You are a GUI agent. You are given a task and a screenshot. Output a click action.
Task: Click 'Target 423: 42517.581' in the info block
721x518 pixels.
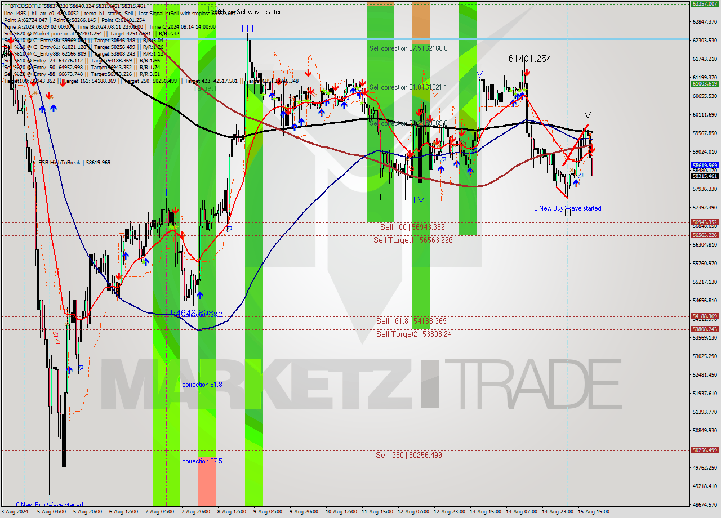click(211, 81)
